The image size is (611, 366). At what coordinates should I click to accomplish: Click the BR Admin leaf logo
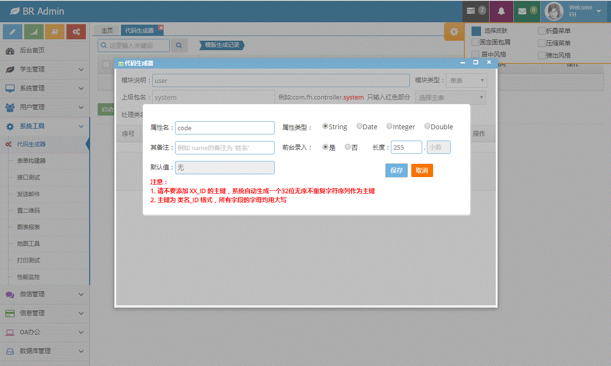coord(15,11)
